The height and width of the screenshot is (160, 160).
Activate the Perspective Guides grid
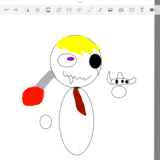(121, 10)
